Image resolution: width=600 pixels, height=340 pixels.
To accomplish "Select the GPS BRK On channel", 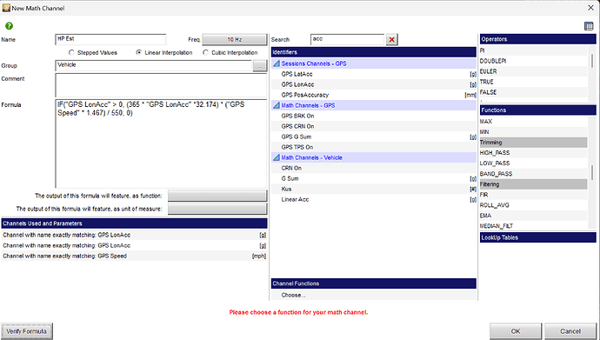I will [373, 116].
